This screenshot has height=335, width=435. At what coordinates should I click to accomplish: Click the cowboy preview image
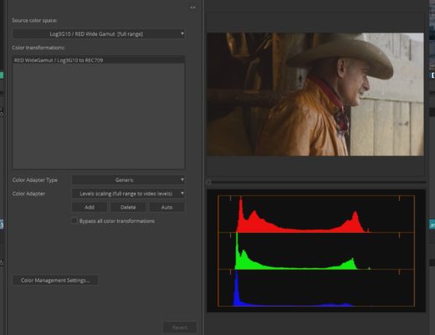tap(315, 95)
